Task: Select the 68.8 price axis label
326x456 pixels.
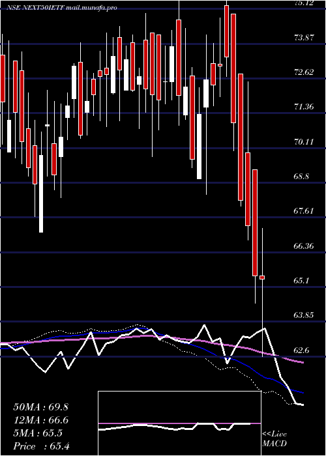Action: click(302, 177)
